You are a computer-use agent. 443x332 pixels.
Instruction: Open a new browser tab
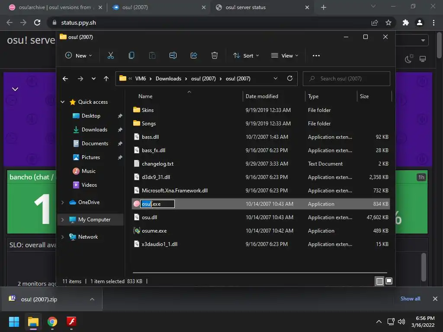pos(324,7)
